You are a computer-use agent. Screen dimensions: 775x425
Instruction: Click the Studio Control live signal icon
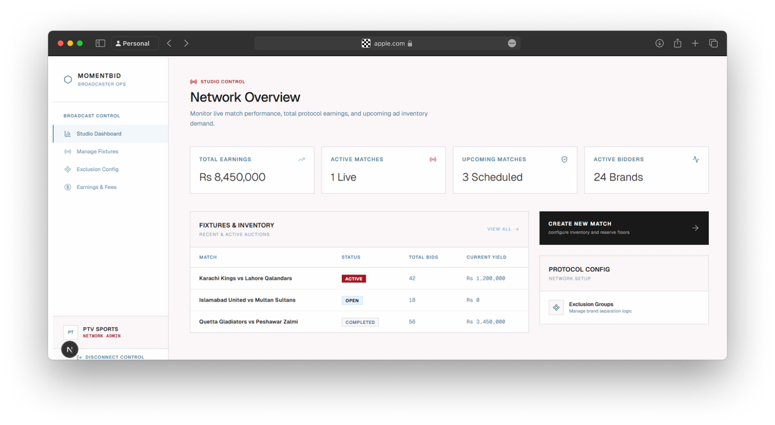(x=193, y=82)
